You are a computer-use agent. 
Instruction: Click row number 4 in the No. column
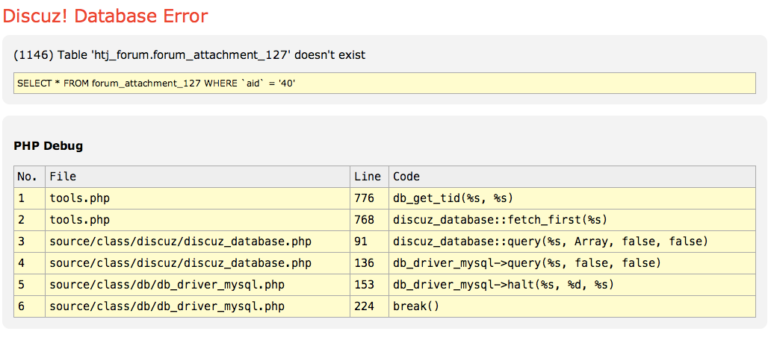[22, 263]
